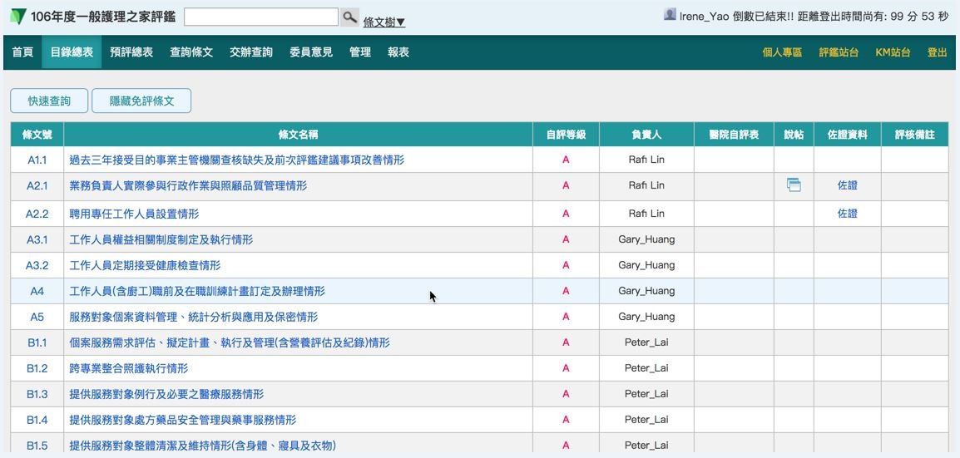Open 佐證 link in row A2.1
Viewport: 960px width, 458px height.
click(848, 185)
